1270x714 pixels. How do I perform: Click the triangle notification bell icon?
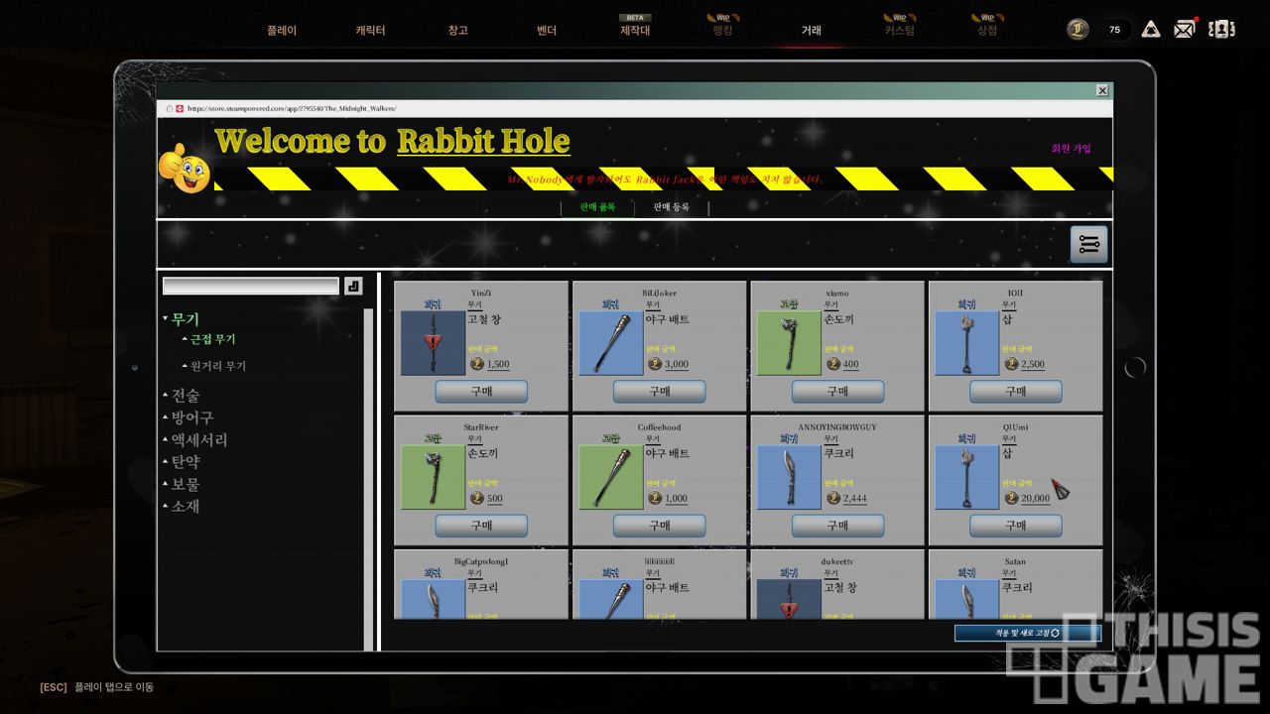click(1151, 30)
